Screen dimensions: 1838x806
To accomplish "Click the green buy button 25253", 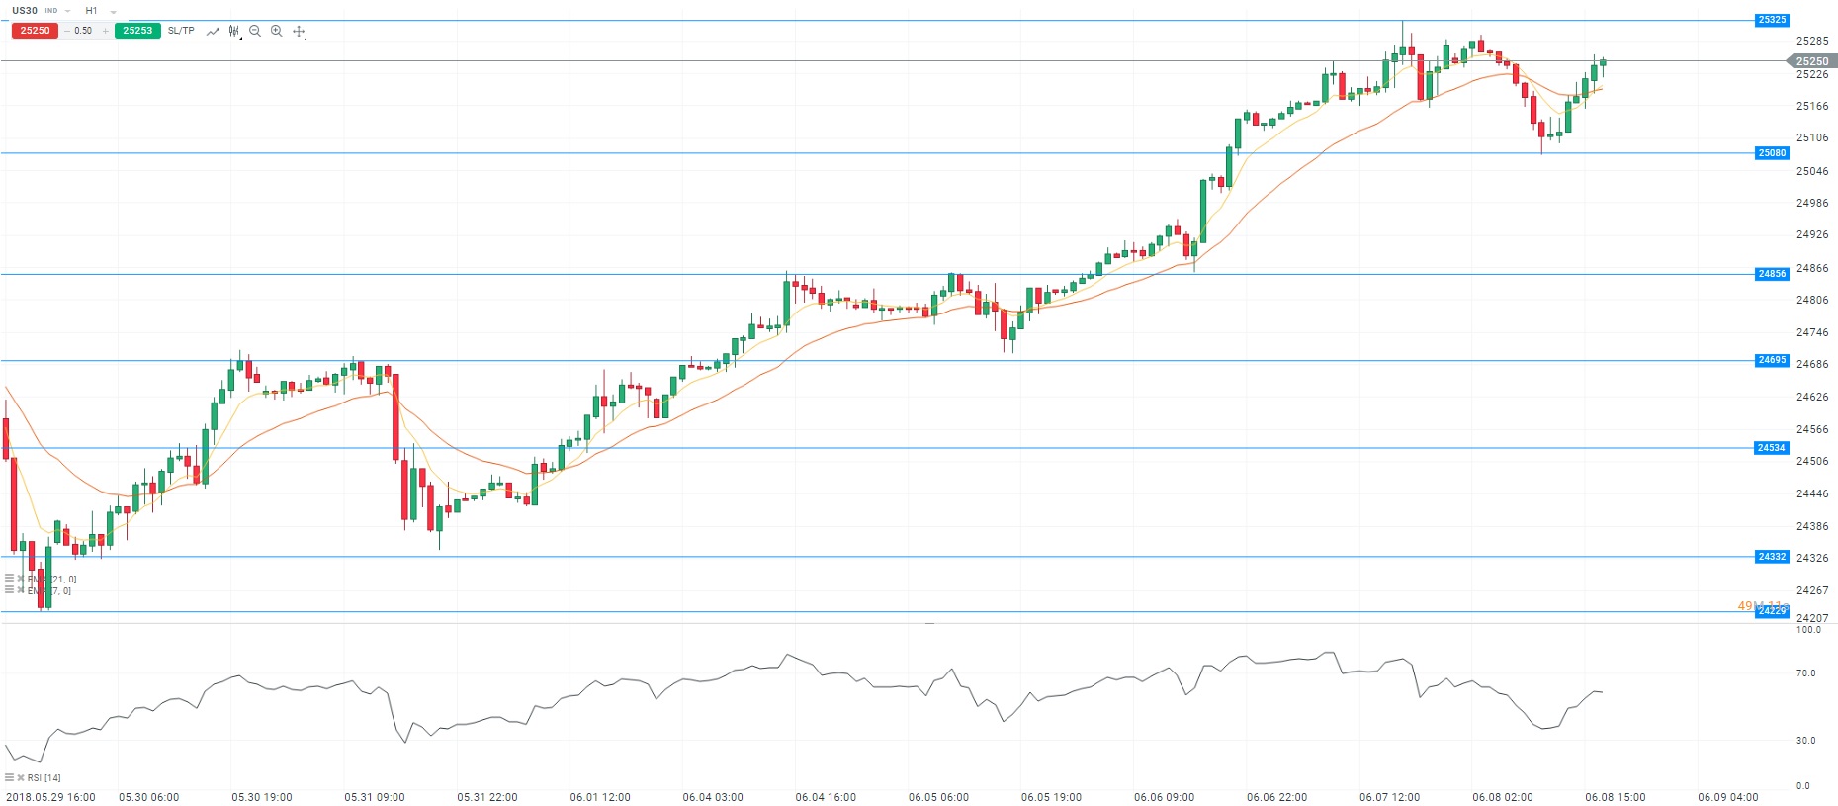I will [x=137, y=31].
